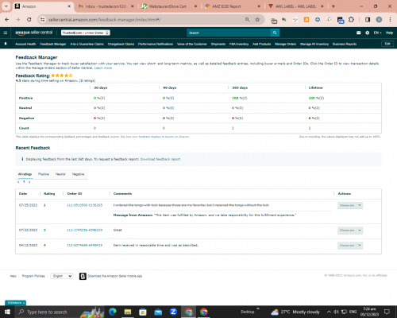This screenshot has height=318, width=397.
Task: Open Chrome side panel icon
Action: (368, 20)
